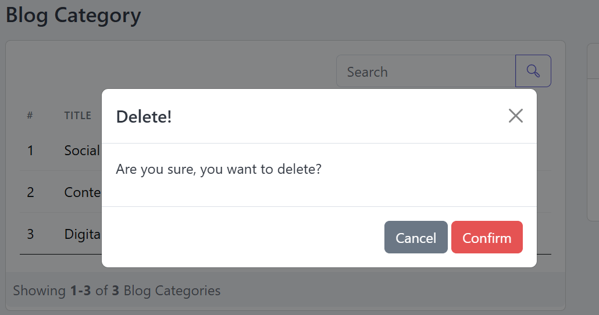Click the Showing 1-3 of 3 footer text
This screenshot has height=315, width=599.
(x=116, y=291)
